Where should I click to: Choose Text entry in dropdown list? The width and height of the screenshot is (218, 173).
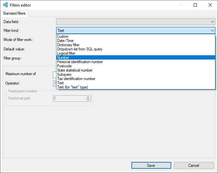point(136,83)
